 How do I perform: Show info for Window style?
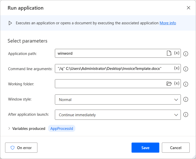186,99
